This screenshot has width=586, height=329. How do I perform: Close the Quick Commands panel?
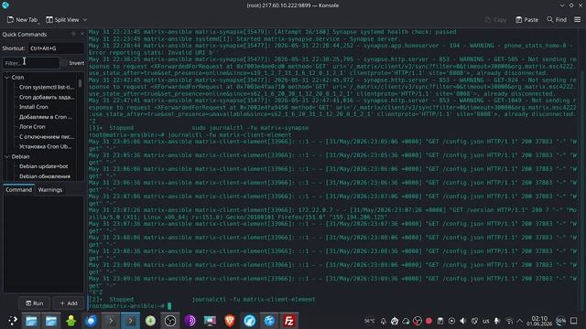pos(82,34)
